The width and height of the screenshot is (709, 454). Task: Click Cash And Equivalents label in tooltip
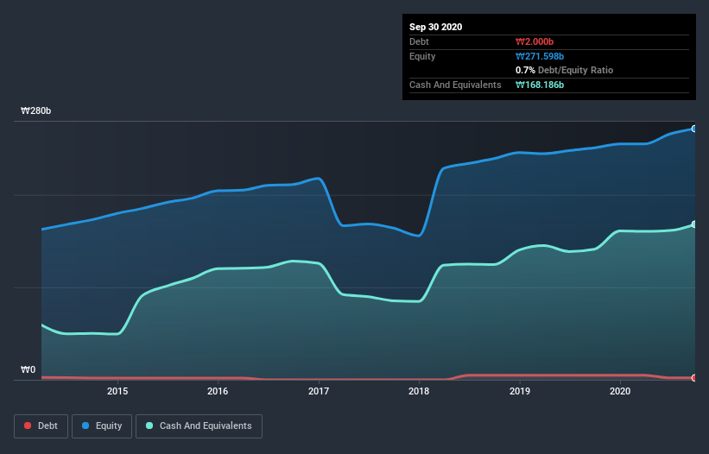(x=455, y=85)
